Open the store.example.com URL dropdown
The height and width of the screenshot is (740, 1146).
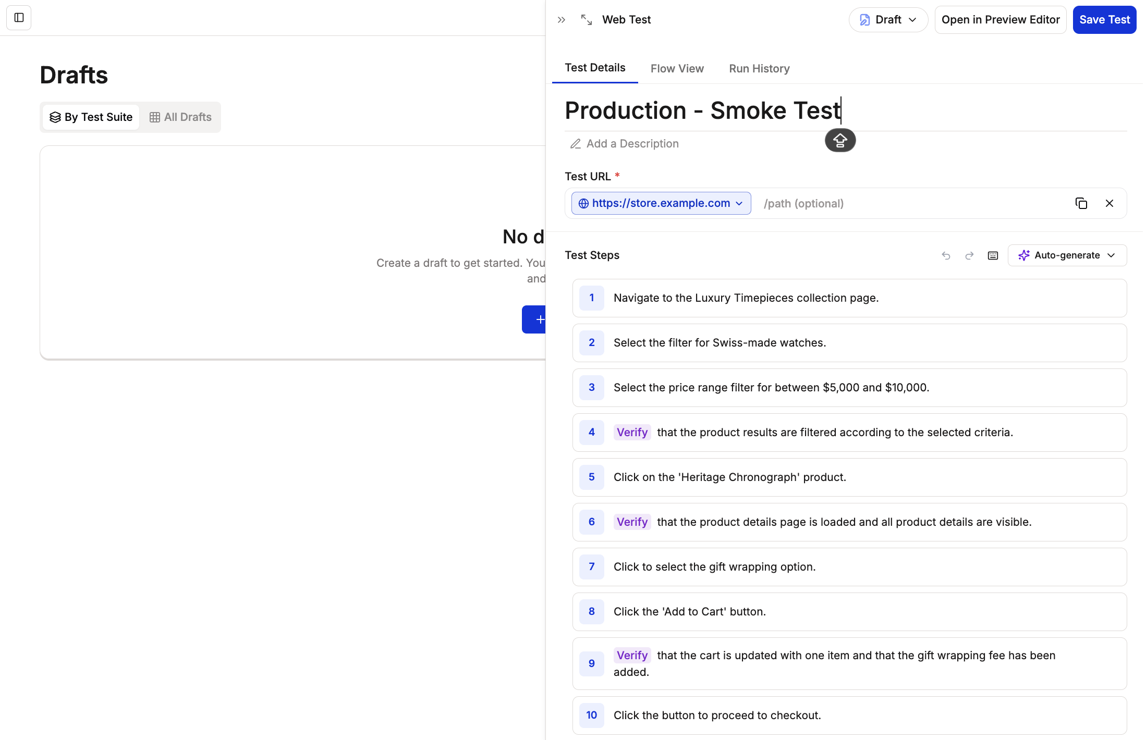pyautogui.click(x=661, y=203)
